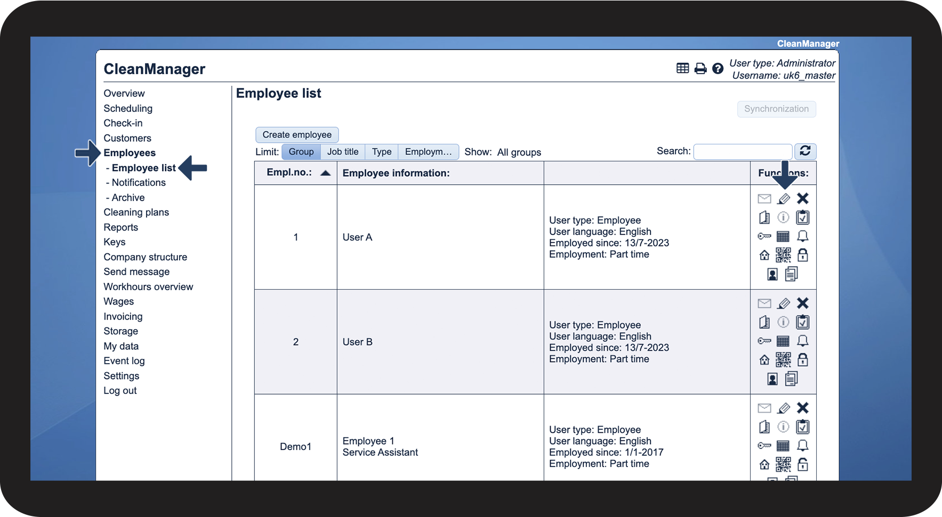Select the Group limit tab

pos(301,152)
